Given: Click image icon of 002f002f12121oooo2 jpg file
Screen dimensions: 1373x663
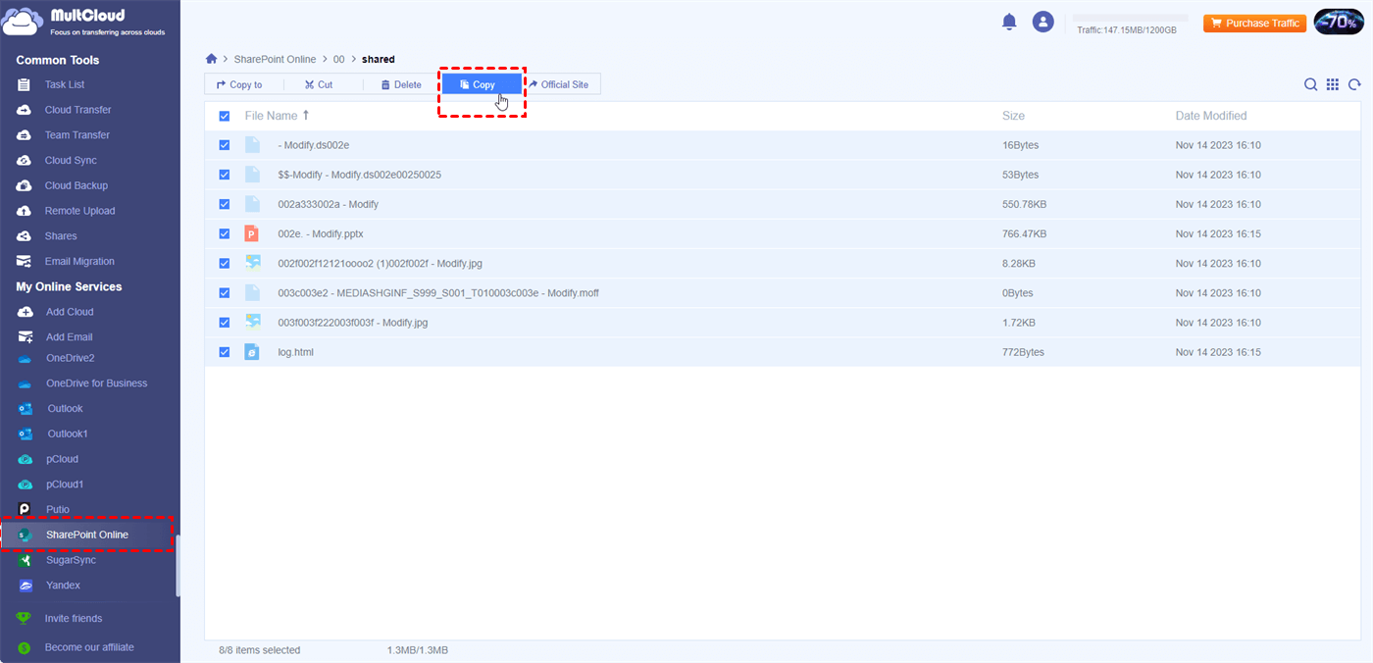Looking at the screenshot, I should [x=253, y=263].
